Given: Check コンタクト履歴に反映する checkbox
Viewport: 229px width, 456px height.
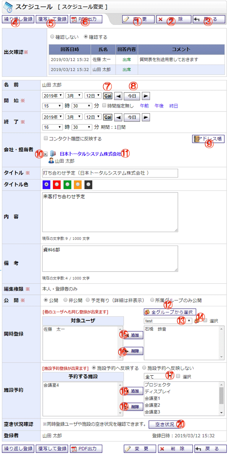Looking at the screenshot, I should pyautogui.click(x=45, y=139).
